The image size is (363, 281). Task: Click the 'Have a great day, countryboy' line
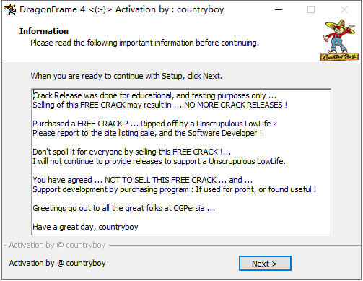(x=85, y=227)
